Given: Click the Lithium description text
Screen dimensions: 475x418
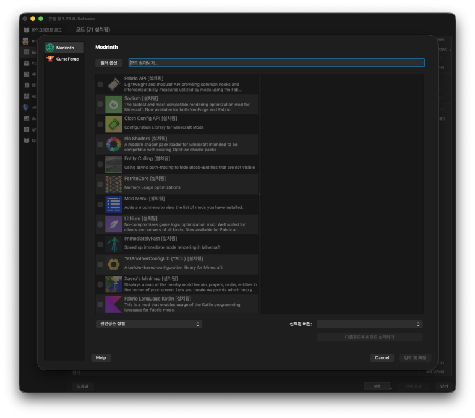Looking at the screenshot, I should point(185,227).
